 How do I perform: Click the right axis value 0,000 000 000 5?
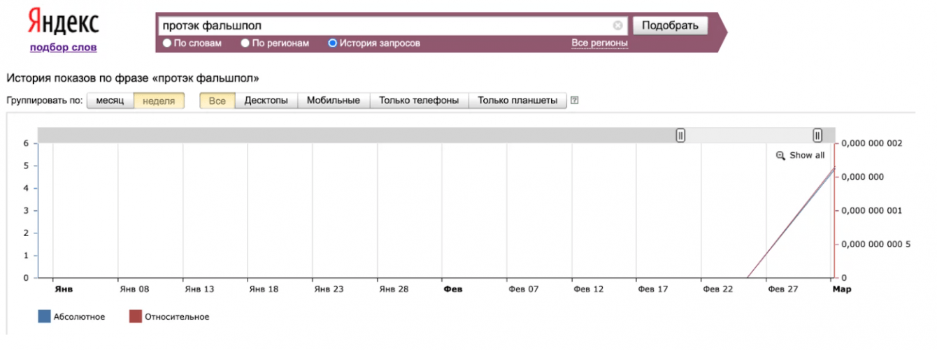click(x=875, y=244)
